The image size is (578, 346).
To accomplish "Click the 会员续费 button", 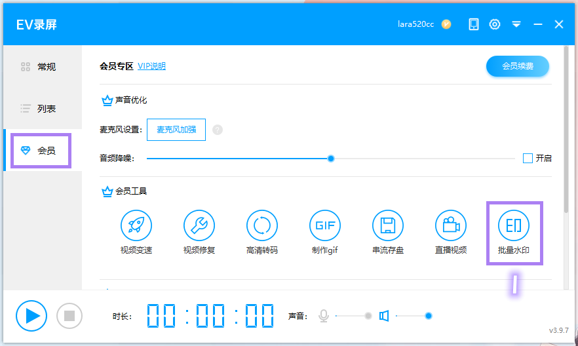I will [x=518, y=66].
